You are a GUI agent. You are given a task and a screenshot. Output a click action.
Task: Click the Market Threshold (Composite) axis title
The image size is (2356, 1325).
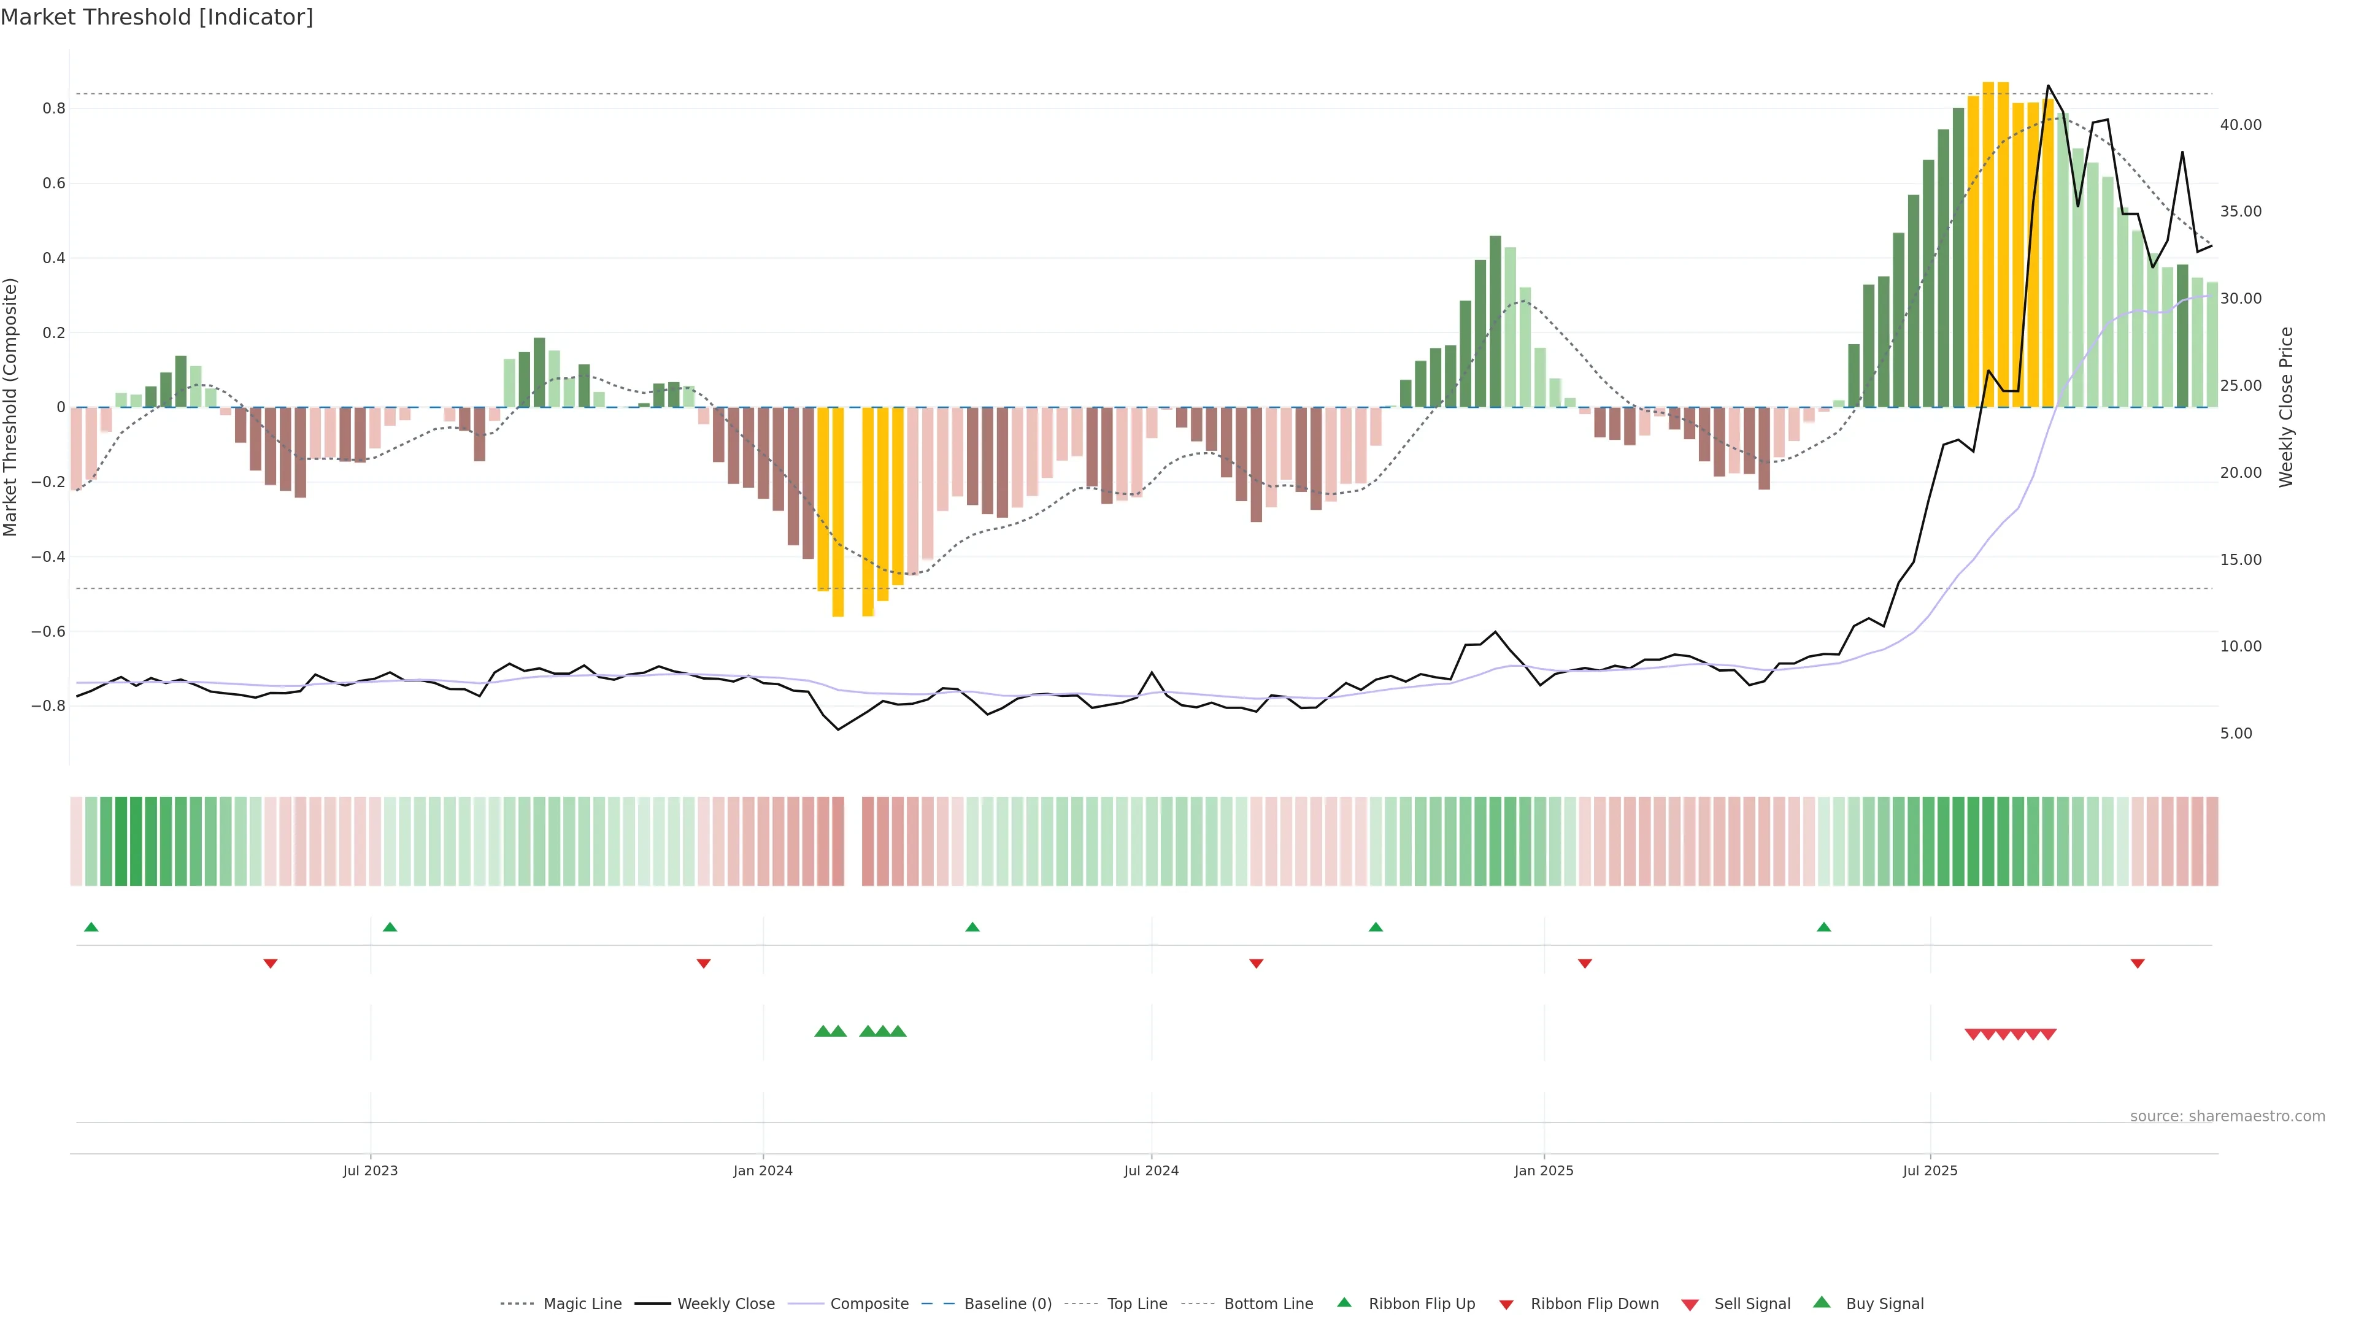(10, 407)
